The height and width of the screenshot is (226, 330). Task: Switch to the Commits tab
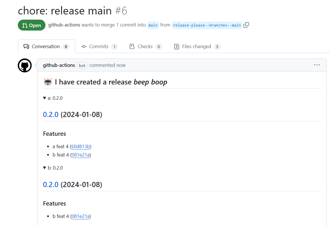click(x=99, y=46)
